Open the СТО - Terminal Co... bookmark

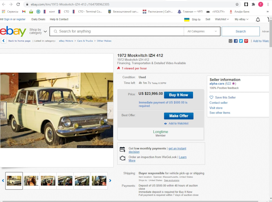(88, 11)
